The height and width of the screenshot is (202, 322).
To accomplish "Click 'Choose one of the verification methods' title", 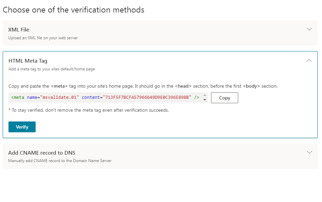I will (74, 10).
